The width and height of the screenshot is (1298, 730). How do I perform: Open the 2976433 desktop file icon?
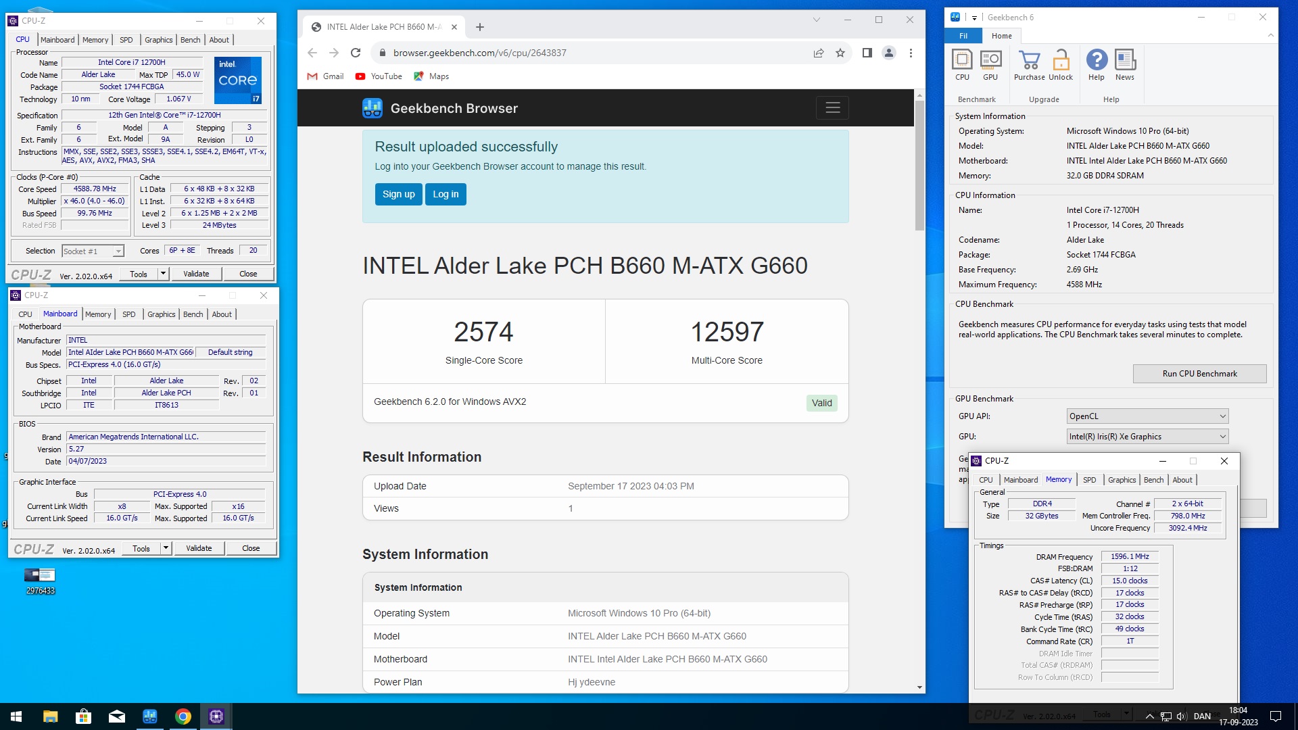40,581
